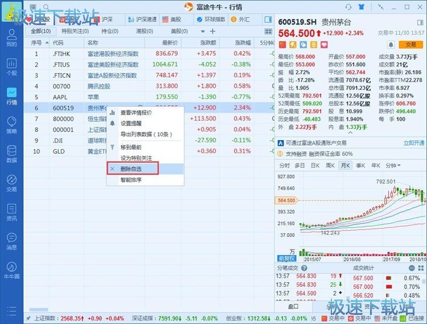Select the 腾讯控股 row
This screenshot has height=324, width=427.
[149, 87]
